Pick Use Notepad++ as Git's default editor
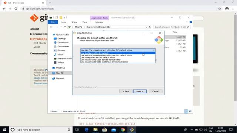The image size is (237, 133). 118,58
